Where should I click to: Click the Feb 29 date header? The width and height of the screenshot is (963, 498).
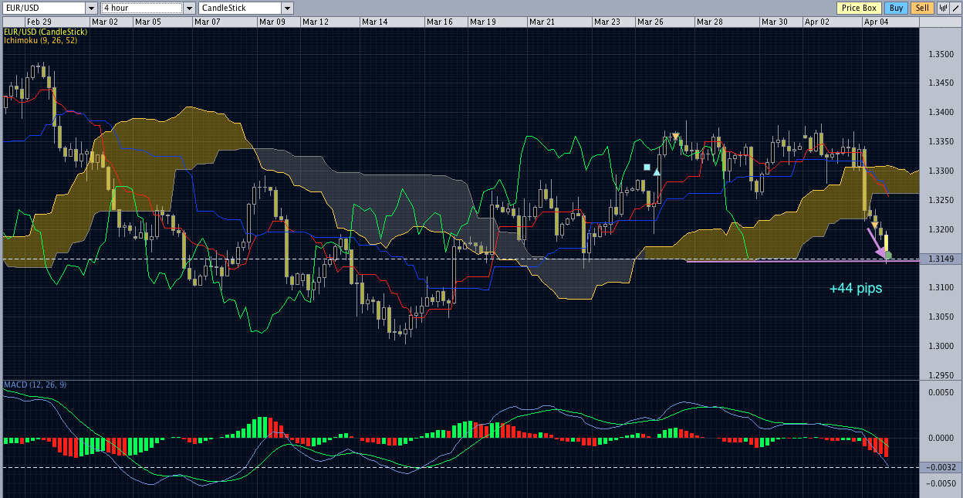point(40,22)
